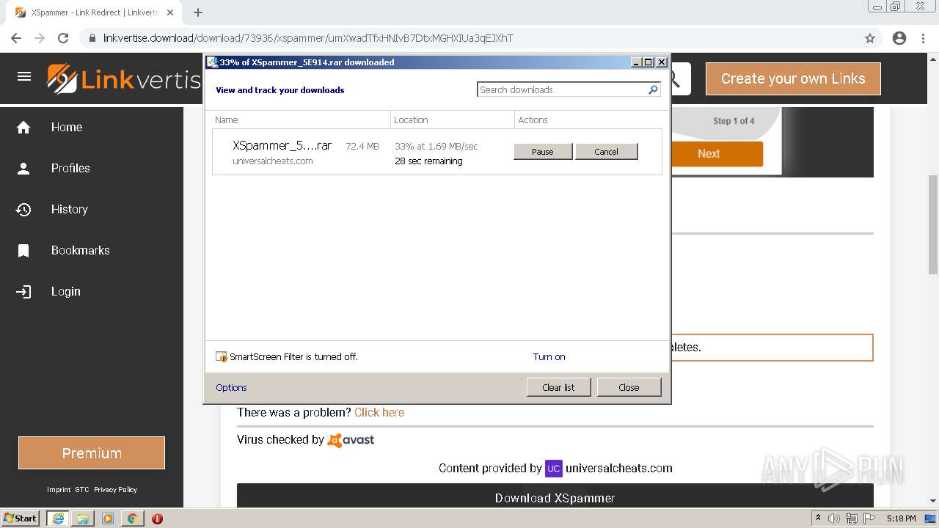Click the Bookmarks ribbon icon
939x528 pixels.
pyautogui.click(x=23, y=251)
